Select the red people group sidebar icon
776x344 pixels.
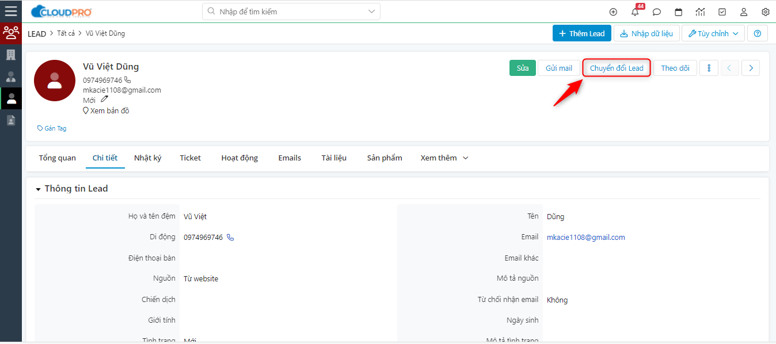tap(11, 33)
